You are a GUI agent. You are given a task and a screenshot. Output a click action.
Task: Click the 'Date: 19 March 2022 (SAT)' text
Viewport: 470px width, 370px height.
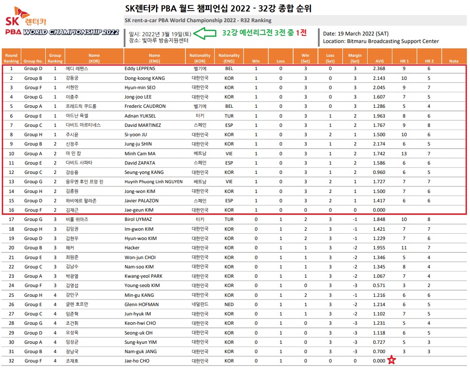(x=356, y=34)
